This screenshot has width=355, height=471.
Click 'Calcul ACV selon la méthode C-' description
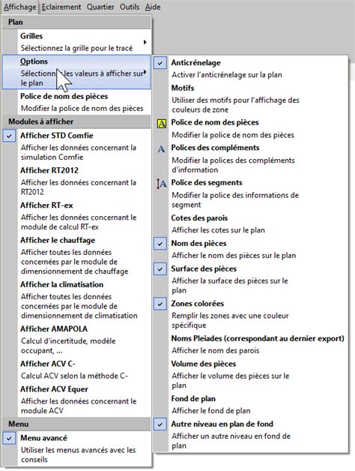pos(74,376)
